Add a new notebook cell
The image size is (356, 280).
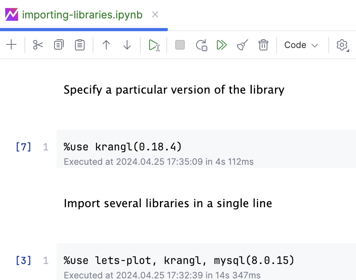click(11, 45)
